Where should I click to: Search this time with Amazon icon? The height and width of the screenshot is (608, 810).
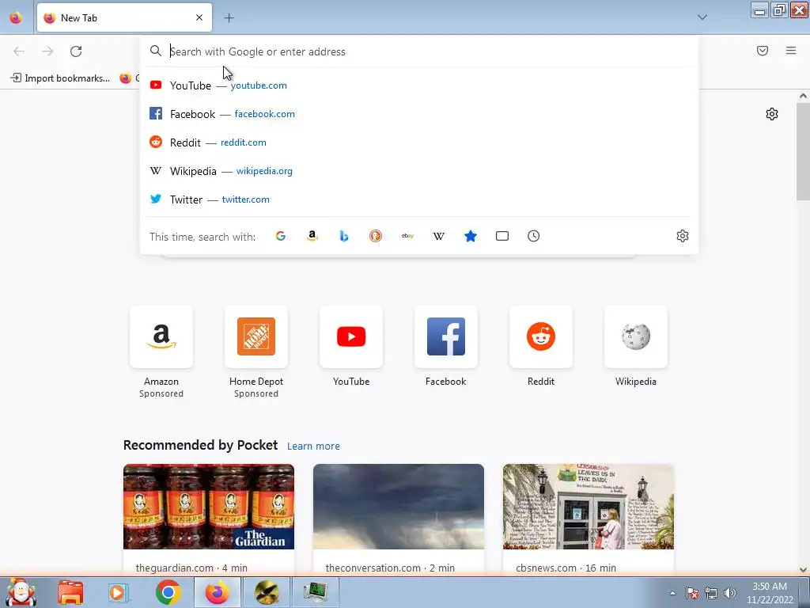coord(312,236)
